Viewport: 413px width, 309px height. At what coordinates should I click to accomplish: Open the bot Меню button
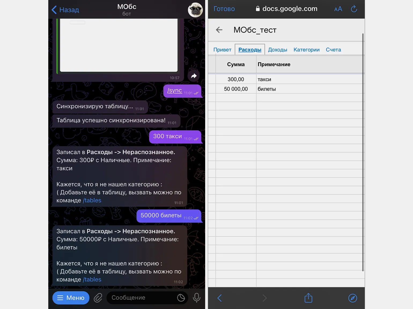71,298
